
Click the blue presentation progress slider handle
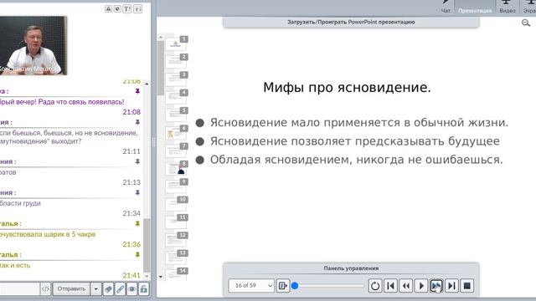[295, 286]
